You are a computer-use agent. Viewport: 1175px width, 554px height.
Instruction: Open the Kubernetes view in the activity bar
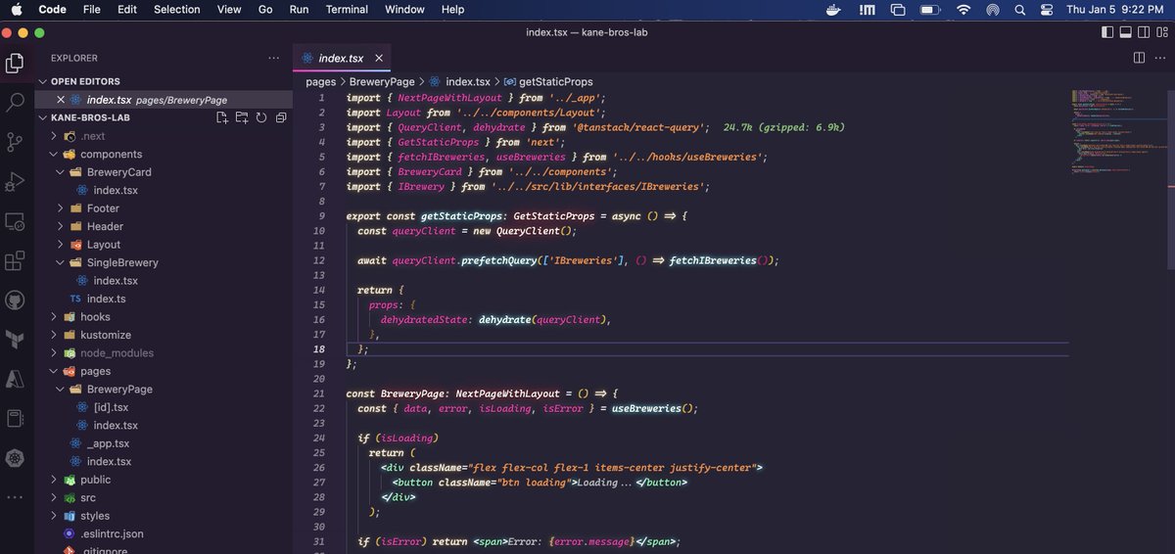15,458
